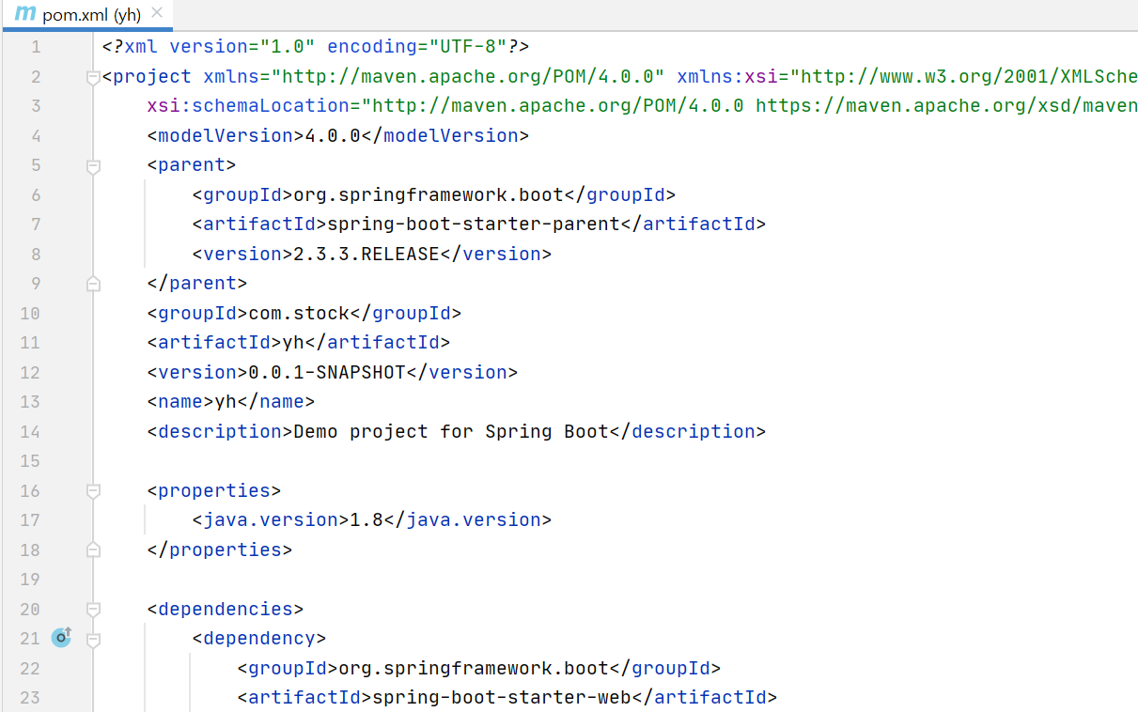Click java.version value 1.8

(366, 519)
